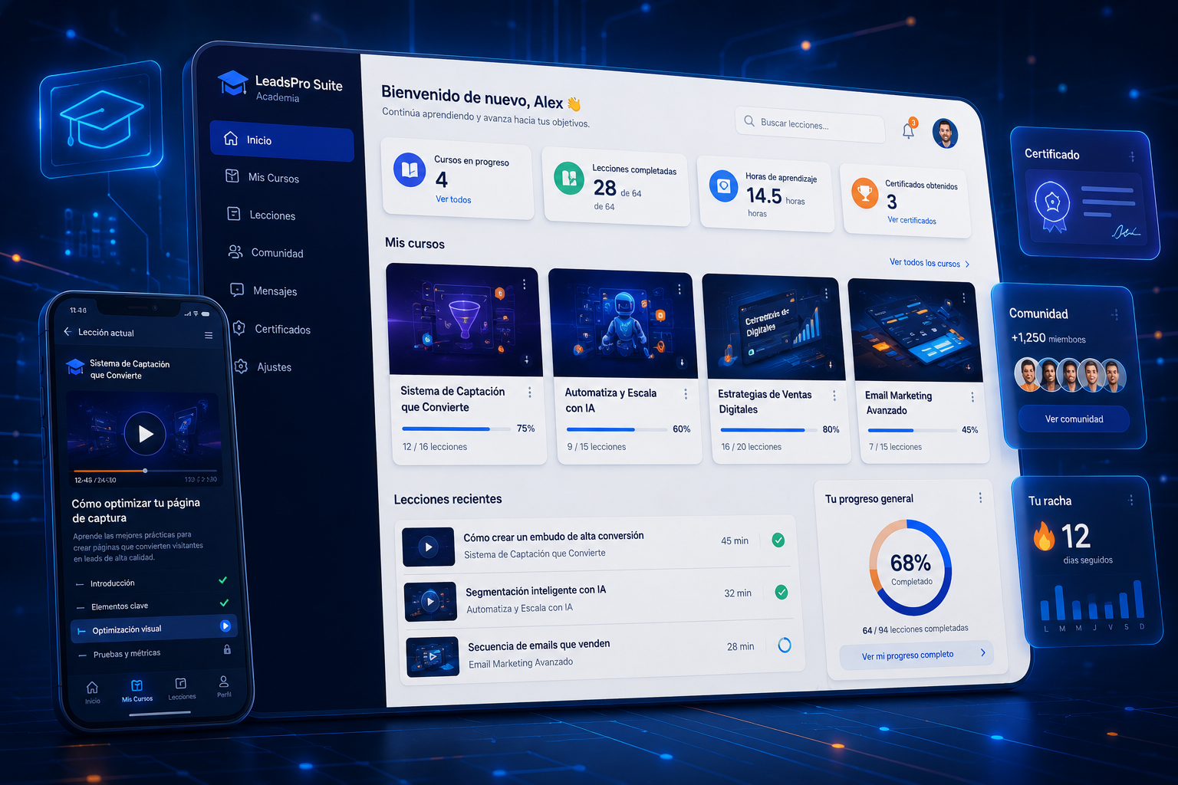Tap the checkmark on phone Elementos clave row
Screen dimensions: 1178x785
point(224,603)
